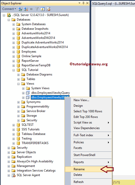Click the SQL Server Agent icon
135x185 pixels.
click(x=13, y=175)
